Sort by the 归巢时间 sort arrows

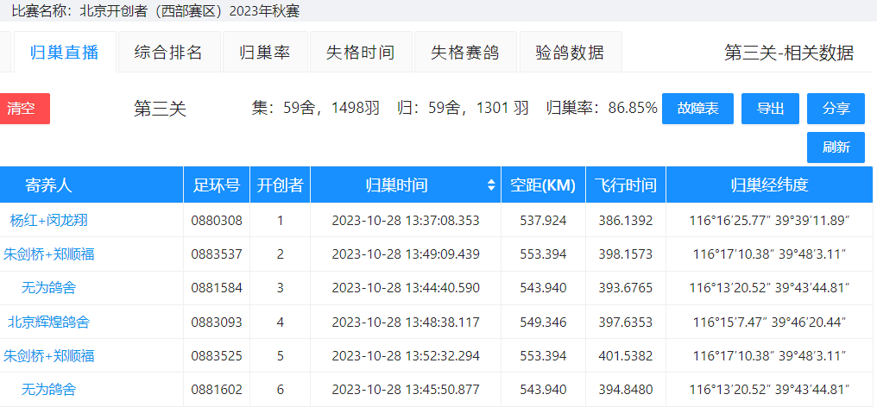(x=491, y=185)
